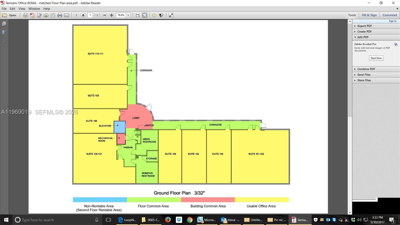Select the Highlight text tool

click(x=161, y=15)
